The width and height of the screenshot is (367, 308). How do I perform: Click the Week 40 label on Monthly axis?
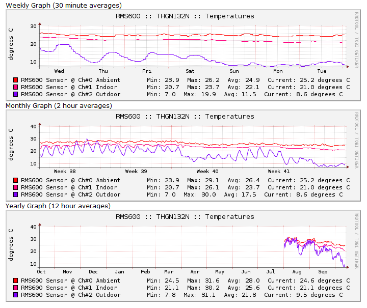click(207, 172)
